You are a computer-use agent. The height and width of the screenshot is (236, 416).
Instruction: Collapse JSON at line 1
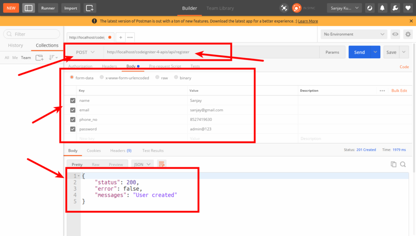(78, 176)
